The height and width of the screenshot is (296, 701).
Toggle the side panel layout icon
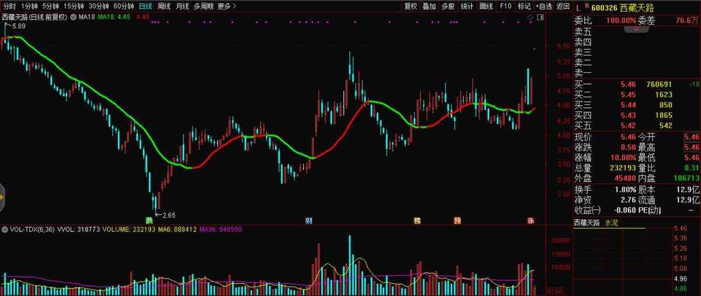pos(540,17)
